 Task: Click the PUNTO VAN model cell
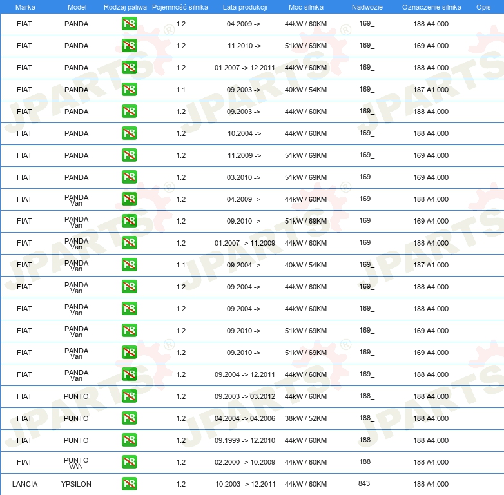click(76, 463)
